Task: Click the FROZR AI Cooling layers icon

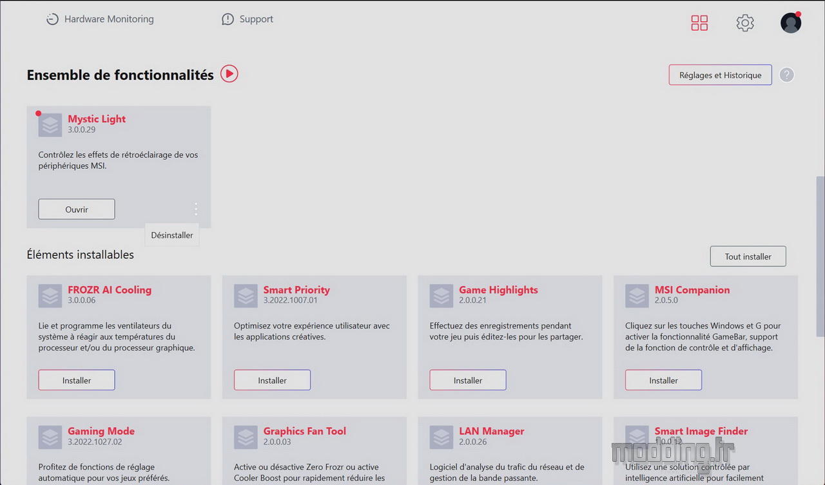Action: pyautogui.click(x=50, y=296)
